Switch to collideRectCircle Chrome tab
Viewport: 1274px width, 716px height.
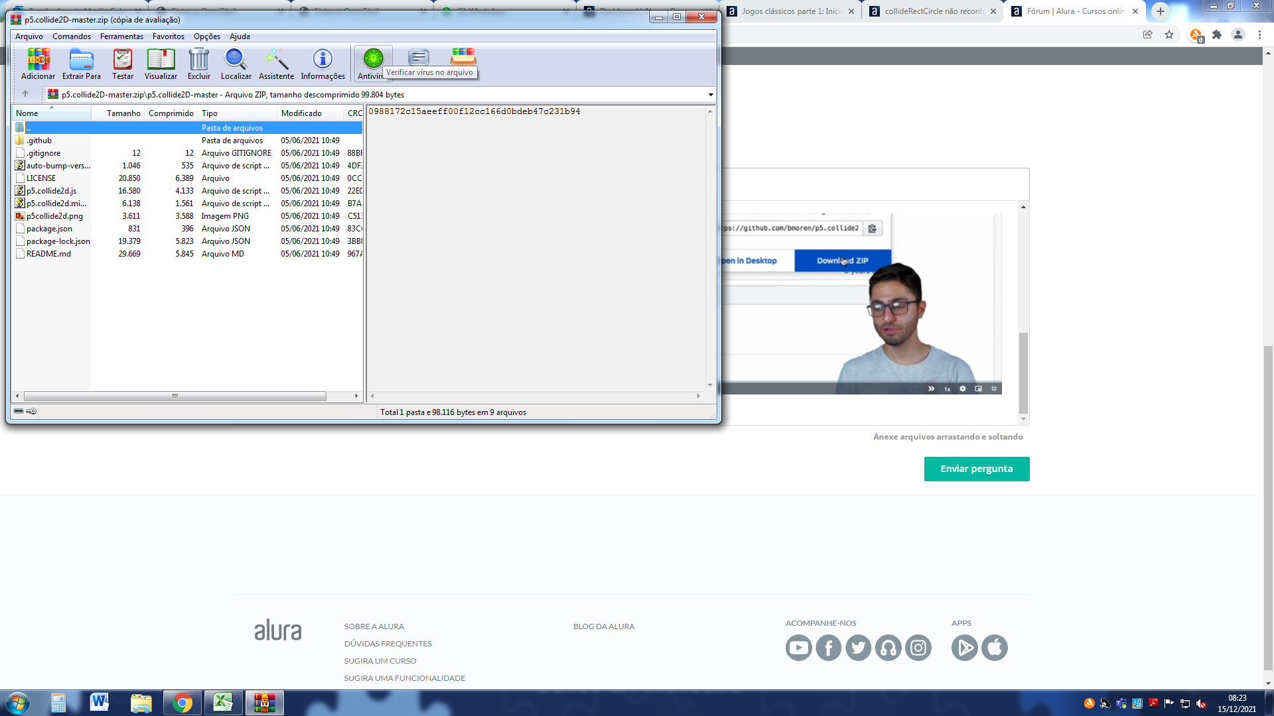pos(934,11)
